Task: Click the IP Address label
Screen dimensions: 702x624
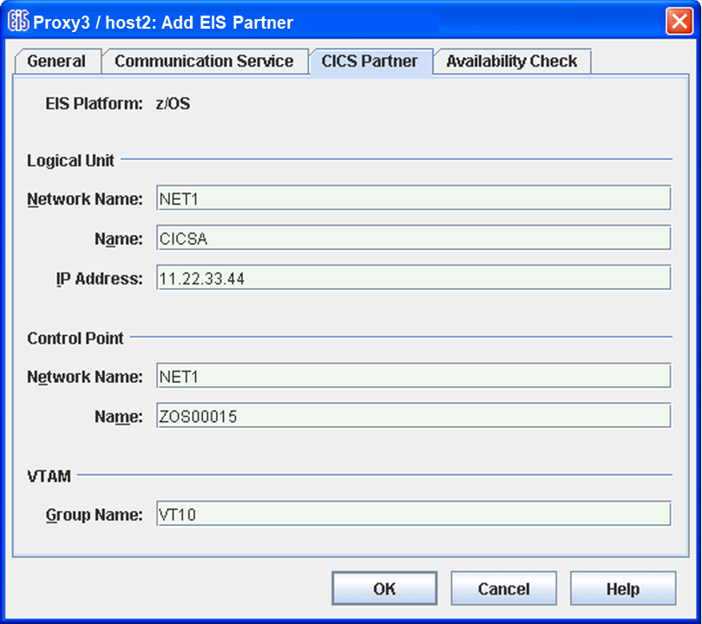Action: [x=99, y=279]
